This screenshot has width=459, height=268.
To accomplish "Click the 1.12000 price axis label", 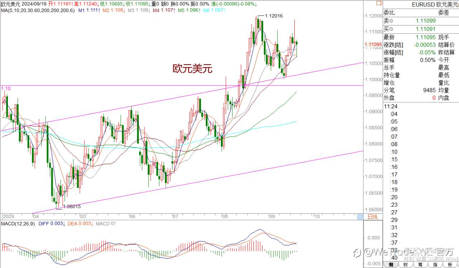I will 373,16.
